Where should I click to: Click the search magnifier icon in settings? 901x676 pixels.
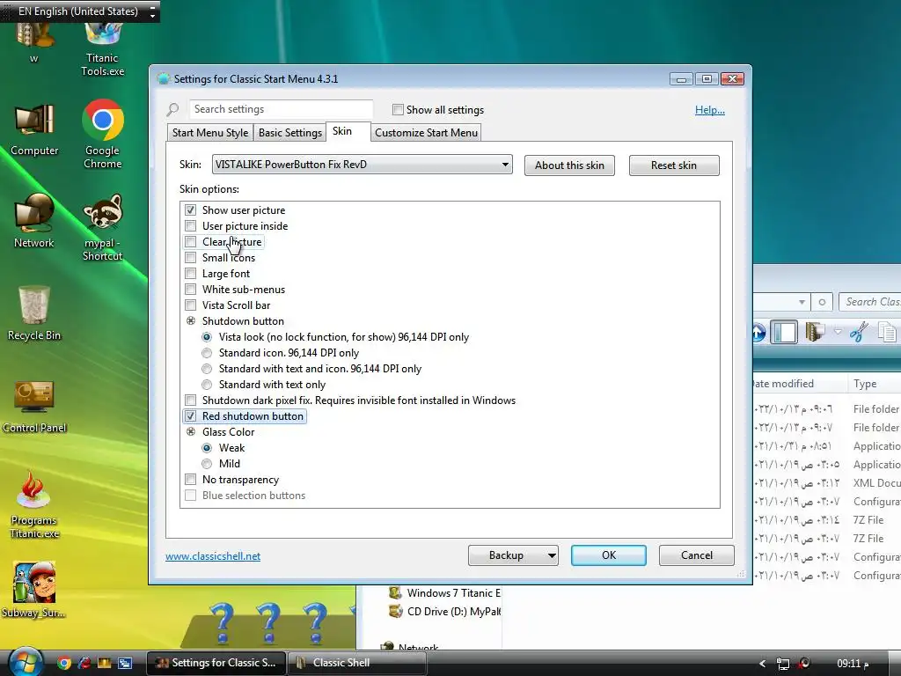(x=173, y=109)
